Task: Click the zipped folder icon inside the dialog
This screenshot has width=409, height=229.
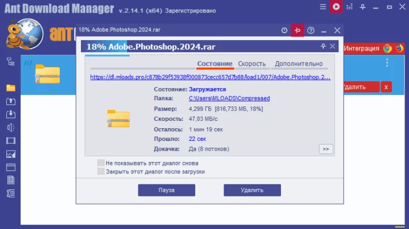Action: coord(118,119)
